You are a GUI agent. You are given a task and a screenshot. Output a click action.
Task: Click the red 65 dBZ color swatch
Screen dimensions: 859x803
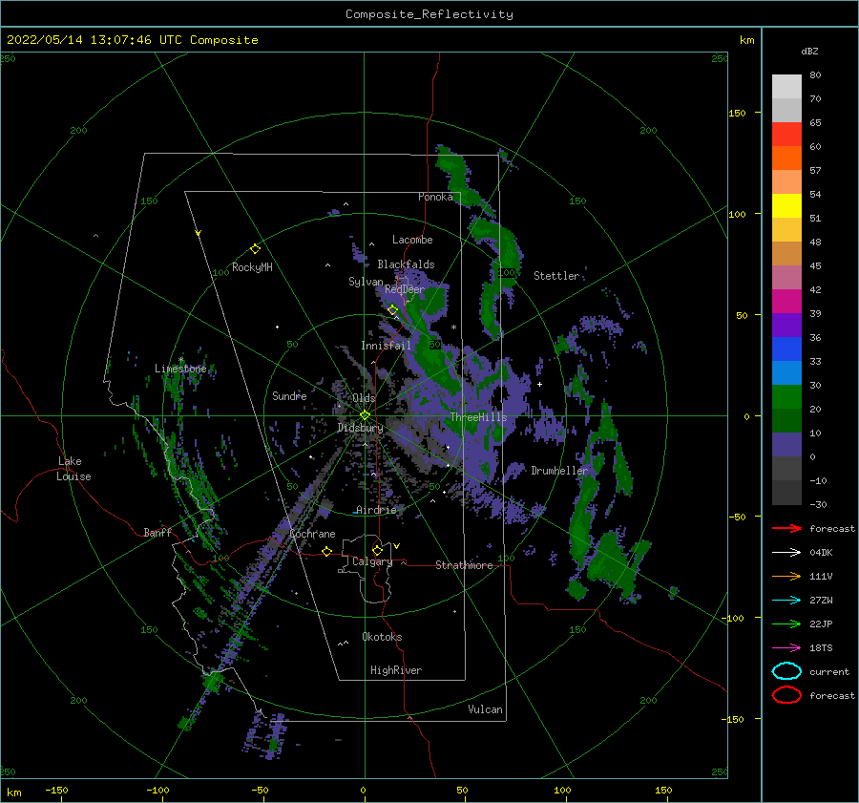coord(786,134)
